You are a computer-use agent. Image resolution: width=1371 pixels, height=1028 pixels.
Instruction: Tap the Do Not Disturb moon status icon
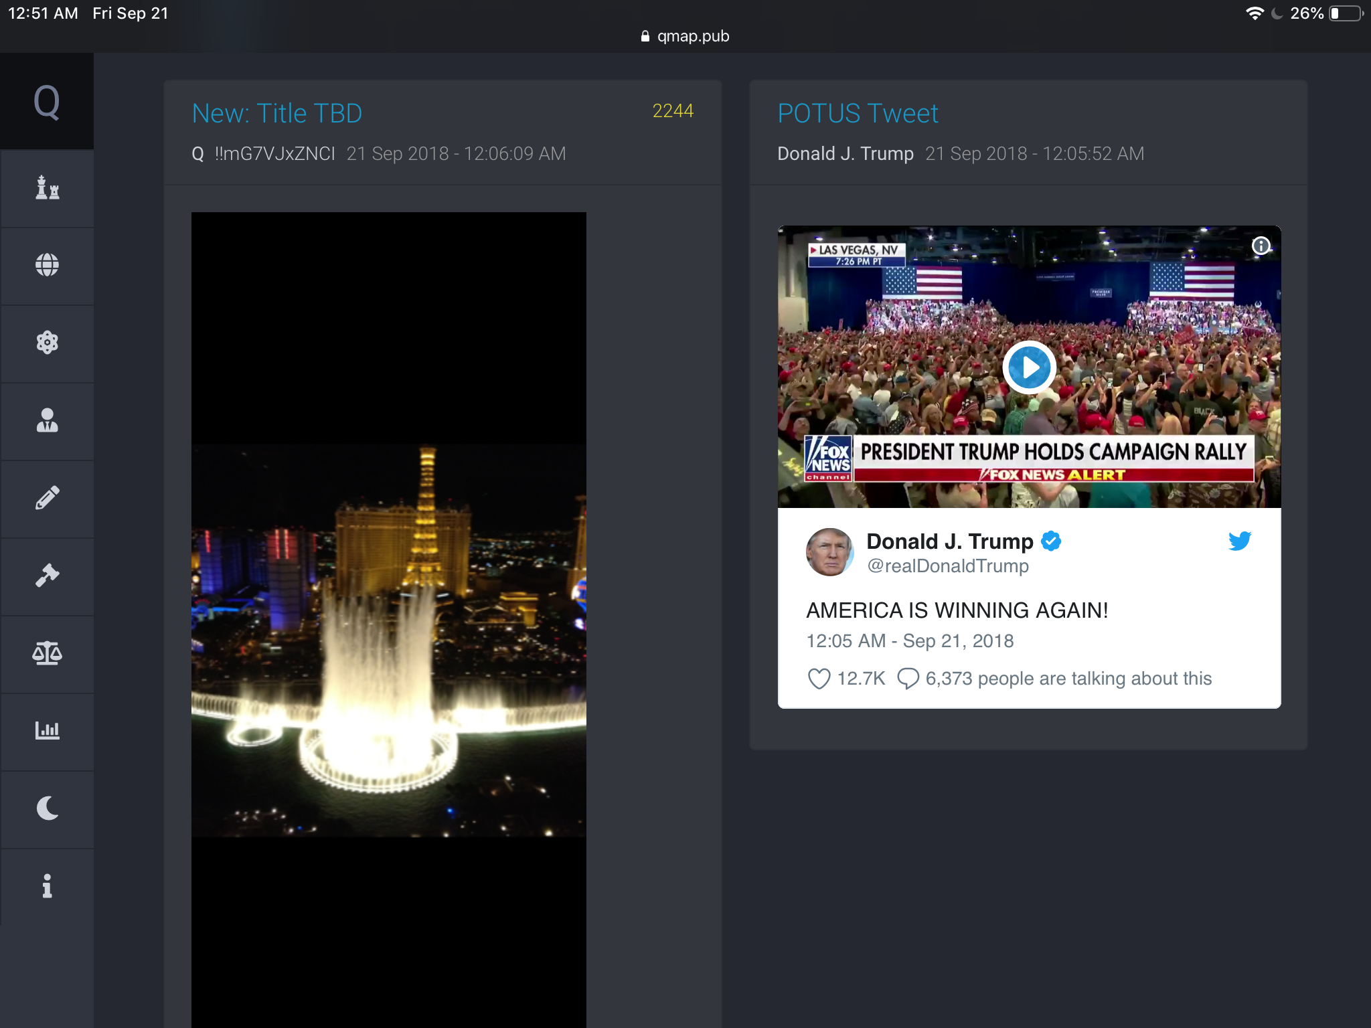(x=1277, y=13)
